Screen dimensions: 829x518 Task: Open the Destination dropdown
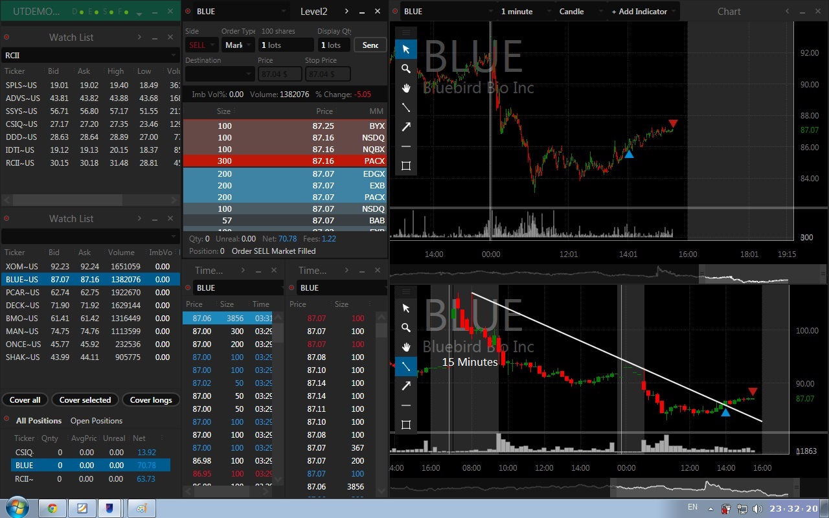(x=220, y=74)
